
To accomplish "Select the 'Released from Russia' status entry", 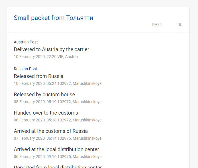I will [38, 76].
